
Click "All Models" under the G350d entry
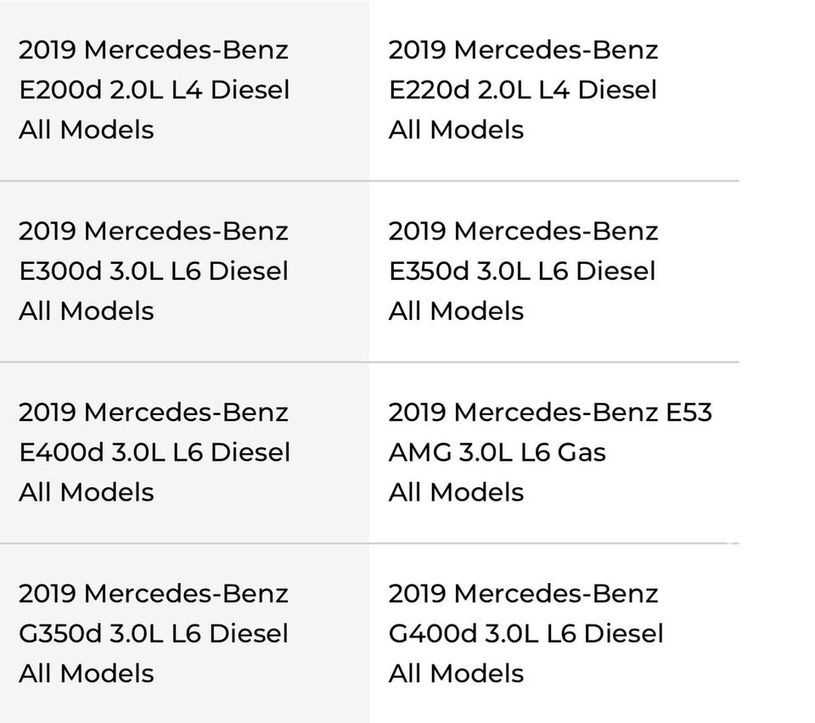pos(87,675)
